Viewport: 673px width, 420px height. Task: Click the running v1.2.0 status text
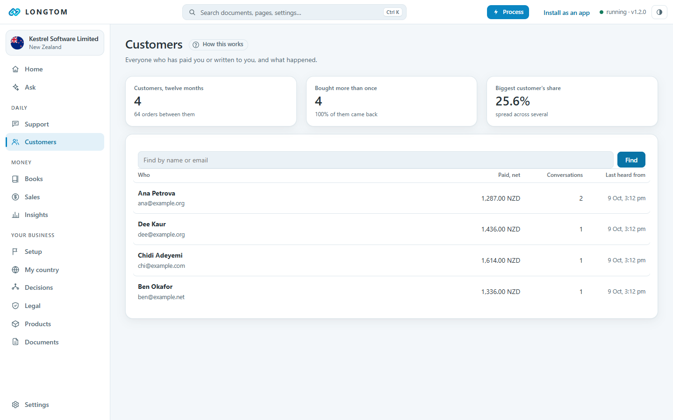pyautogui.click(x=626, y=12)
